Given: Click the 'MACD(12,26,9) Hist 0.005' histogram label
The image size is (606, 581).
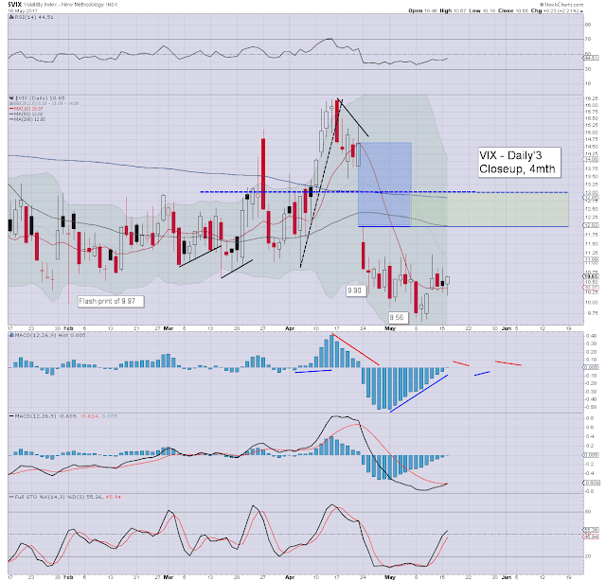Looking at the screenshot, I should pos(47,335).
